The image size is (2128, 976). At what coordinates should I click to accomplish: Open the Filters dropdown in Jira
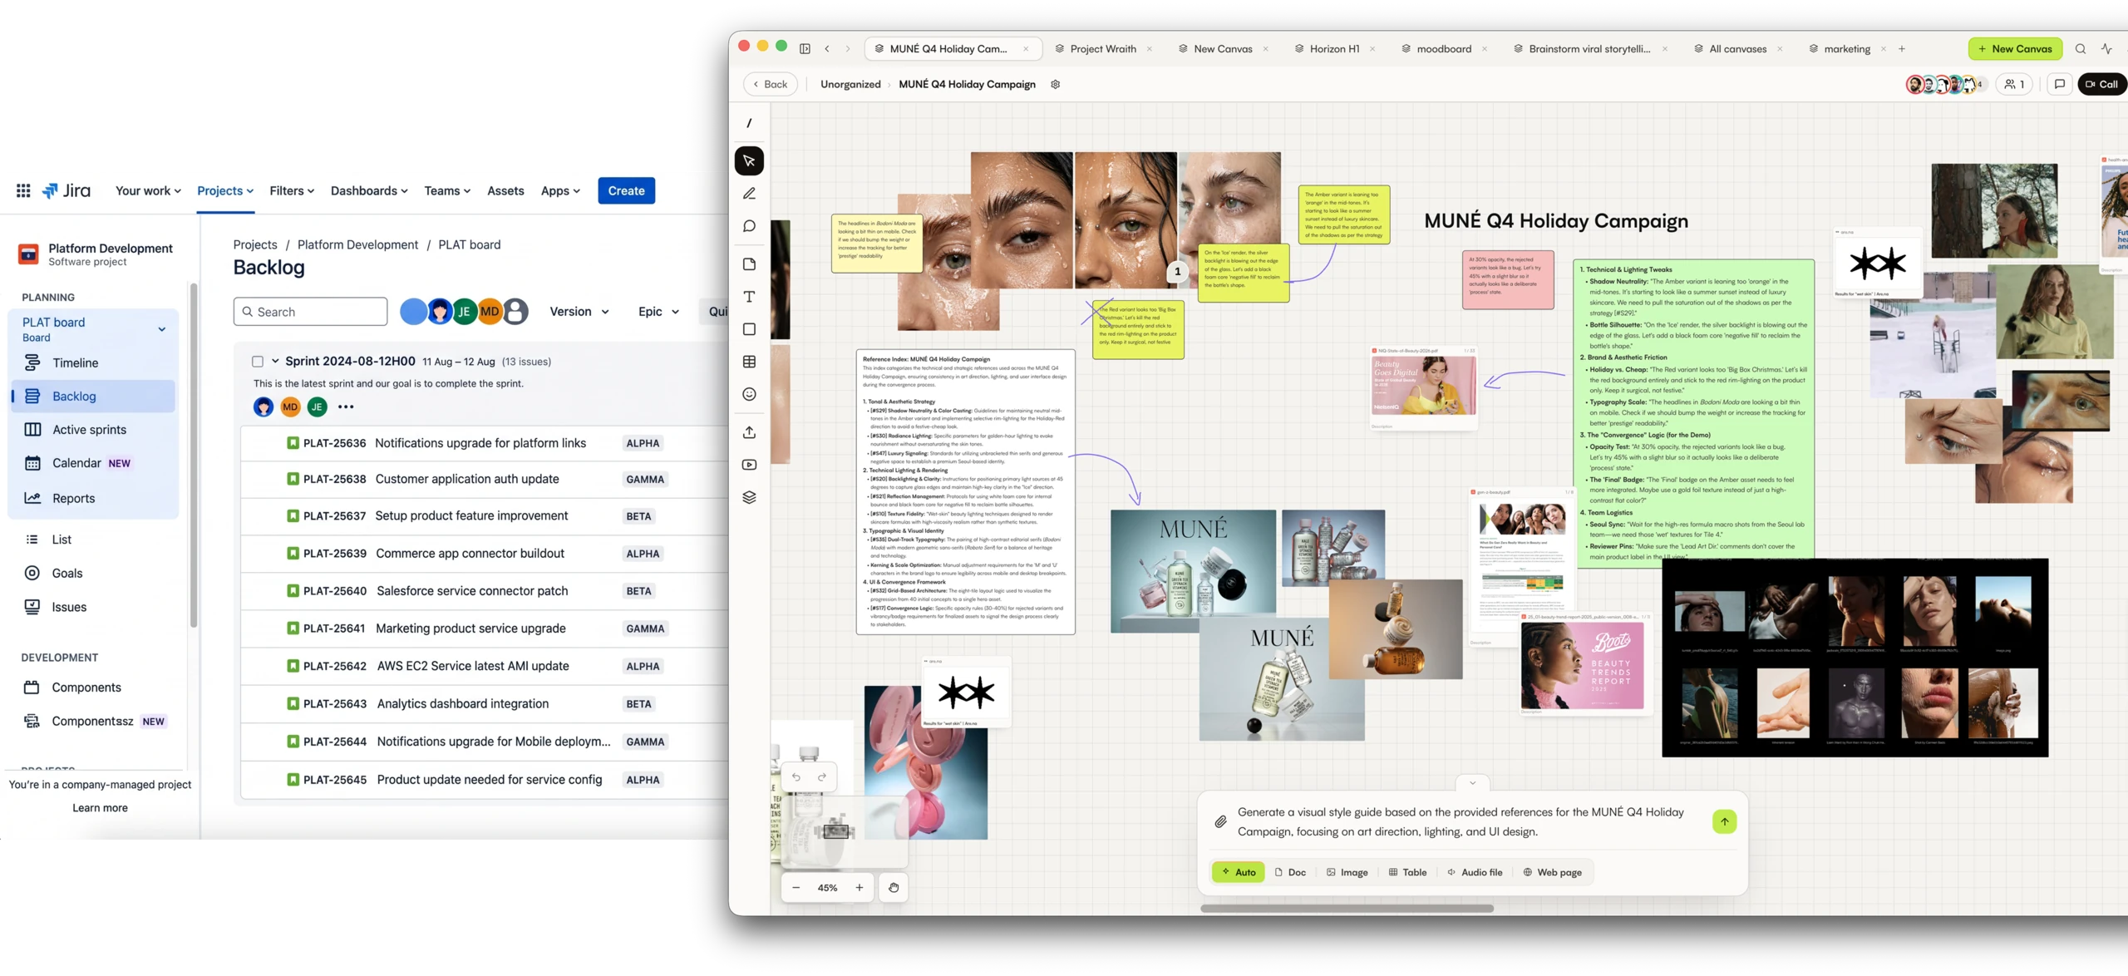click(x=292, y=190)
